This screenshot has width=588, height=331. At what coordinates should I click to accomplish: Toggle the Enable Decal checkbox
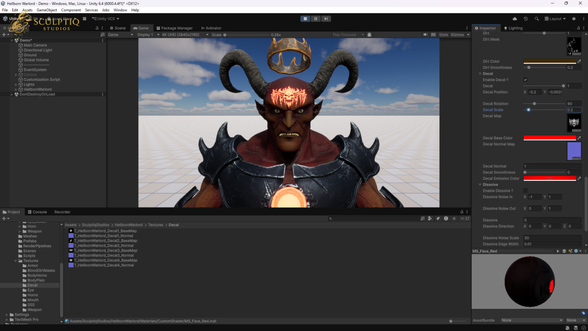(x=525, y=79)
